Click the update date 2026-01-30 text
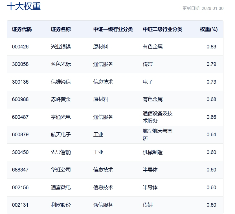Image resolution: width=235 pixels, height=214 pixels. [212, 8]
